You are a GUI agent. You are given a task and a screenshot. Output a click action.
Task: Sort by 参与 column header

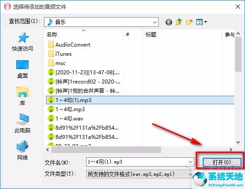[x=228, y=35]
